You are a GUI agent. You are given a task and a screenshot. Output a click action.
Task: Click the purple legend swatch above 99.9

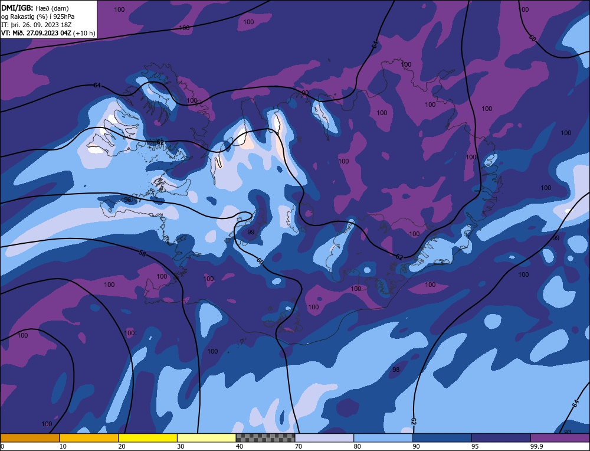point(560,437)
